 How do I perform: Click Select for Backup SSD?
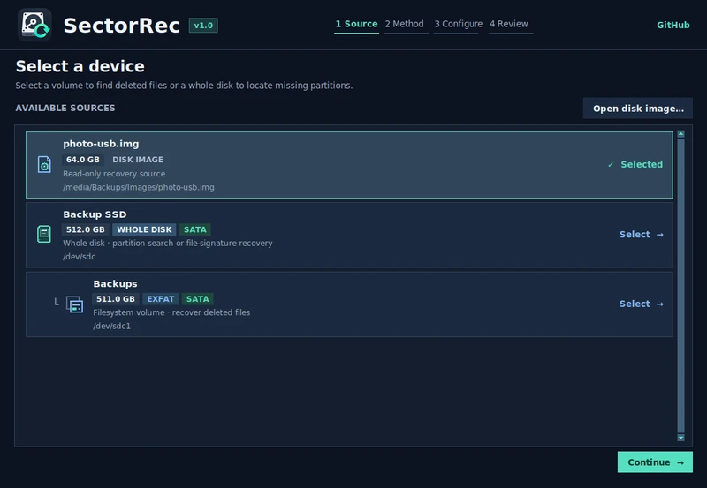642,235
